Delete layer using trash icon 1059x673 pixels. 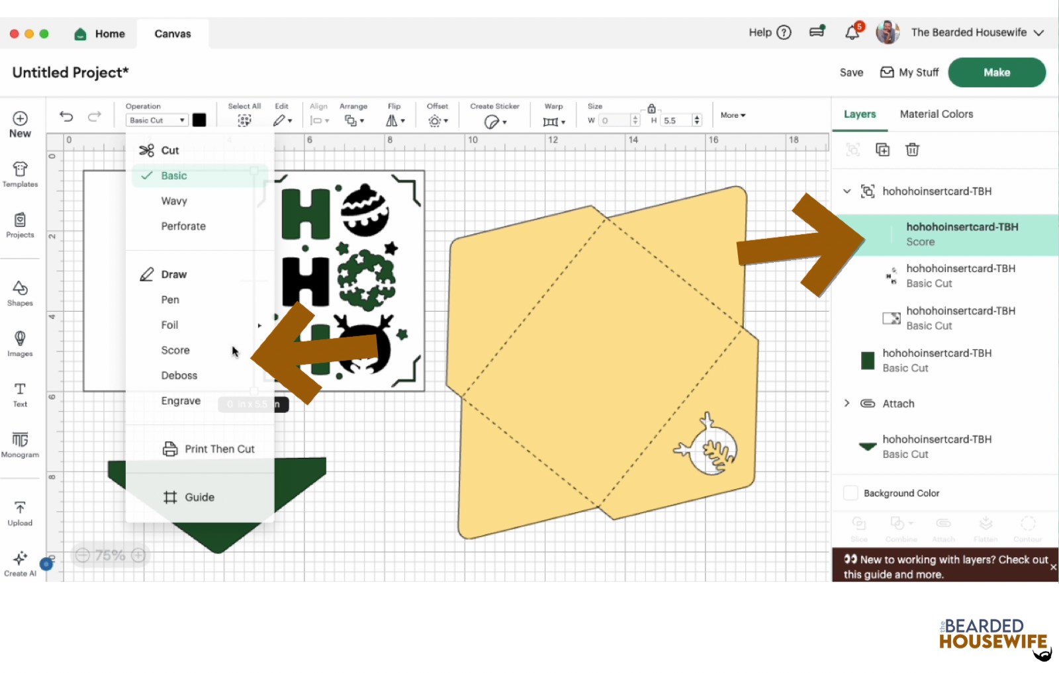point(912,150)
